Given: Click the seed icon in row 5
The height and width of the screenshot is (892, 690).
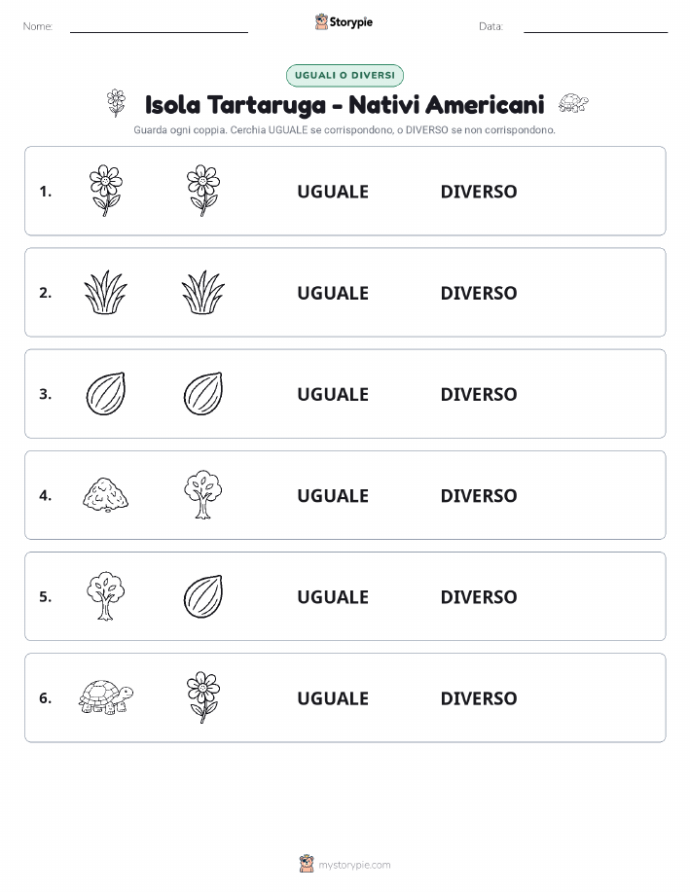Looking at the screenshot, I should point(203,596).
